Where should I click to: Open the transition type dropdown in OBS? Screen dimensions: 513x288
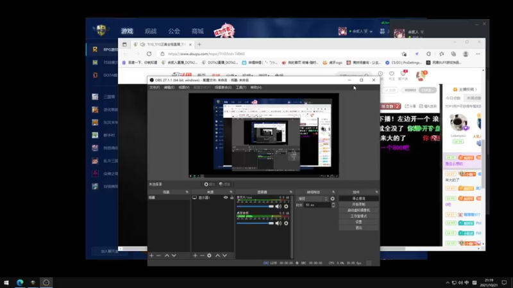312,198
